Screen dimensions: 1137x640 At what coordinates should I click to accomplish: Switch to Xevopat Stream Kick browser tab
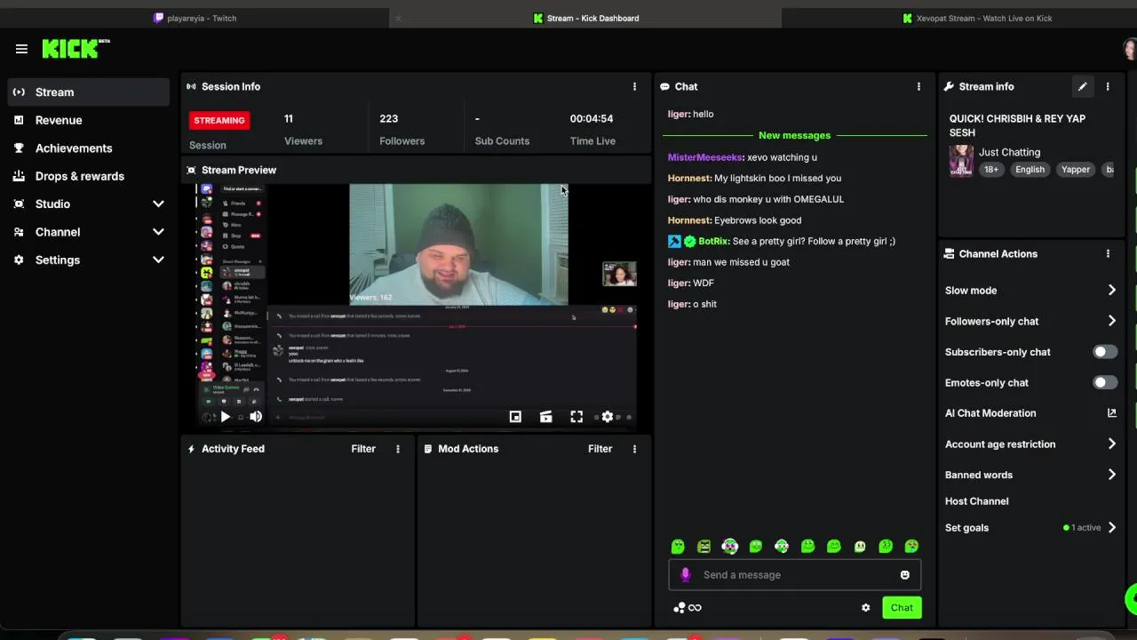click(977, 18)
